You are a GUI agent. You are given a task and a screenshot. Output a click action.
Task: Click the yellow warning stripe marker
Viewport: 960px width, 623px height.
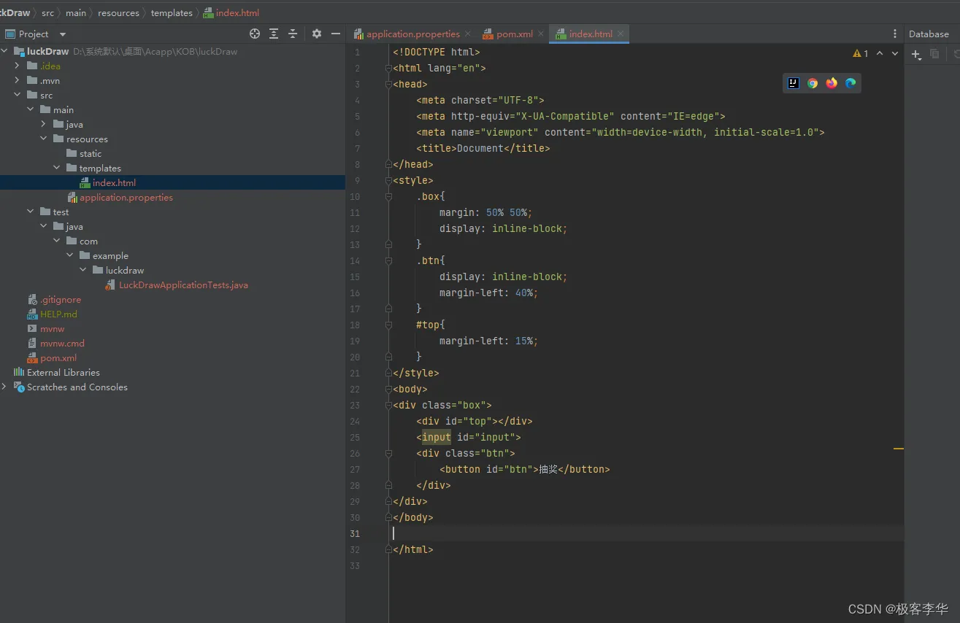(899, 449)
